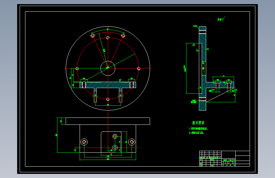Pick the upper small hole in the bottom view slot
The image size is (275, 178).
[x=115, y=136]
